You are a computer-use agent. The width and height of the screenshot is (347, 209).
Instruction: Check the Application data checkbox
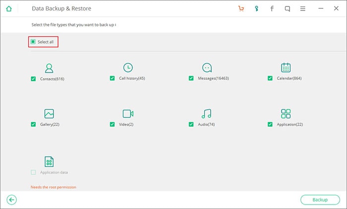click(x=33, y=172)
